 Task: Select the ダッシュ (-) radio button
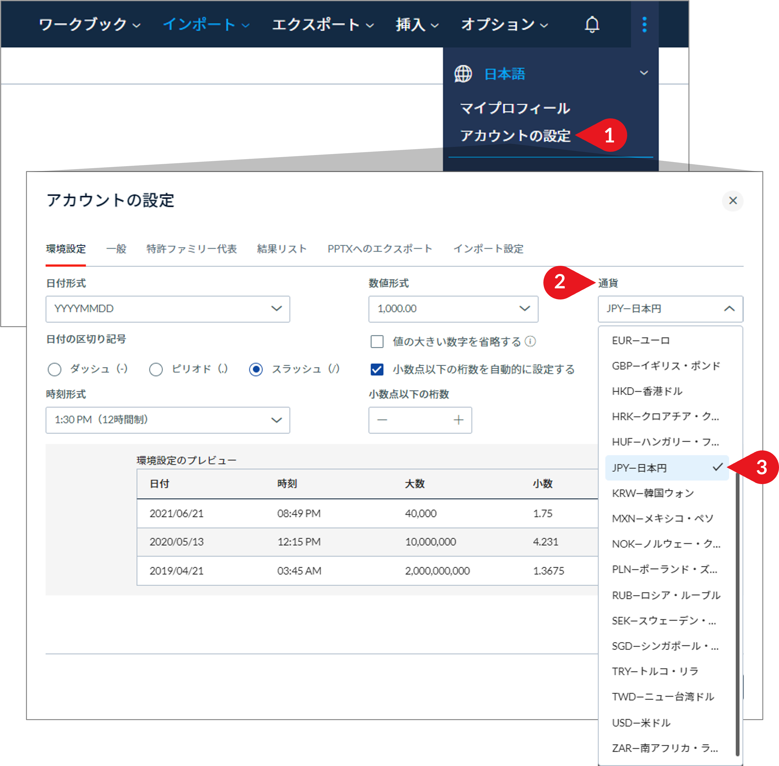[x=54, y=369]
